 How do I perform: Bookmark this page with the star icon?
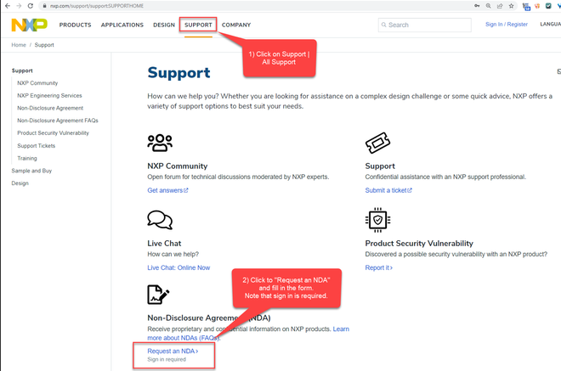pos(511,6)
